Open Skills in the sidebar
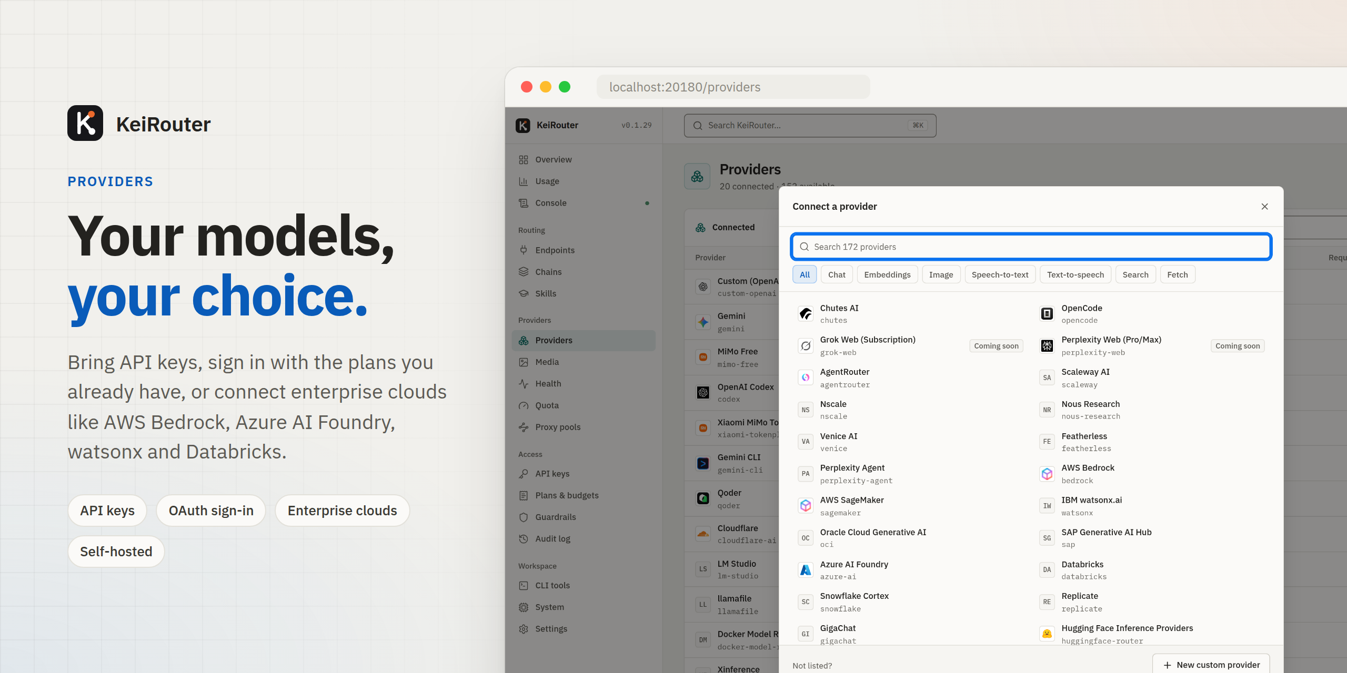The image size is (1347, 673). tap(583, 293)
